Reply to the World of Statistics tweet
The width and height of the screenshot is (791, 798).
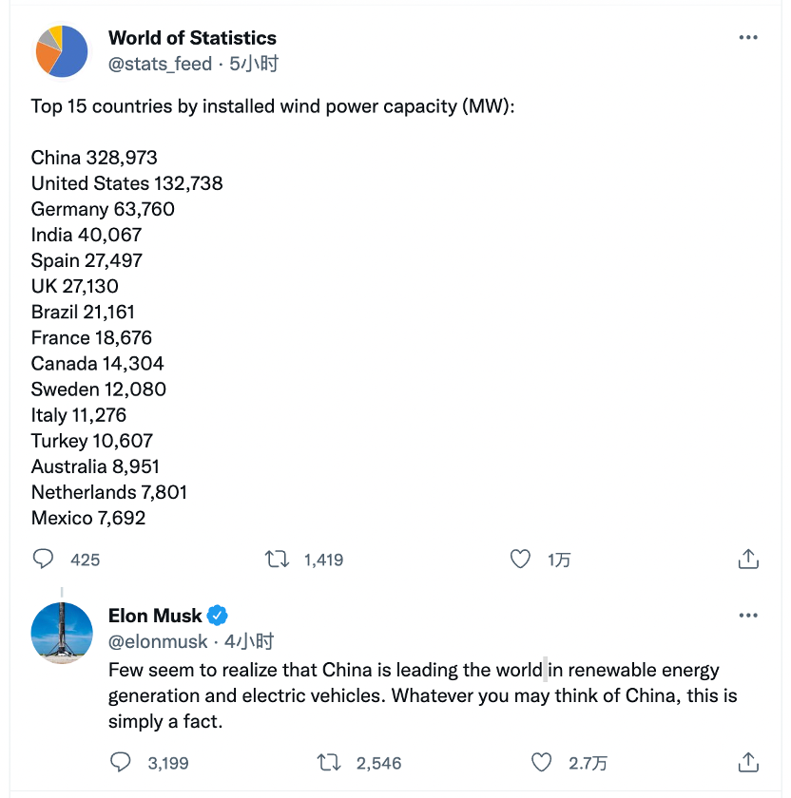[44, 560]
